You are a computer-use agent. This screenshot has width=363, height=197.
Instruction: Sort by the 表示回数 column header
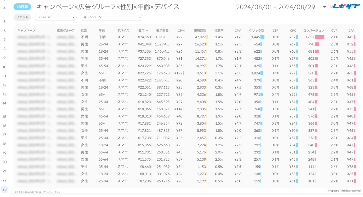[162, 31]
